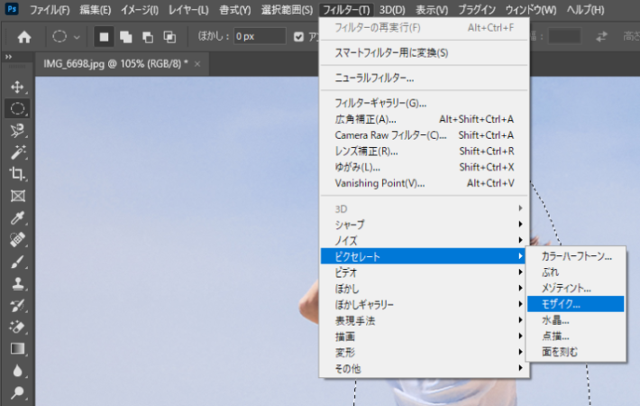Viewport: 640px width, 406px height.
Task: Expand the 表現手法 submenu
Action: pyautogui.click(x=424, y=320)
